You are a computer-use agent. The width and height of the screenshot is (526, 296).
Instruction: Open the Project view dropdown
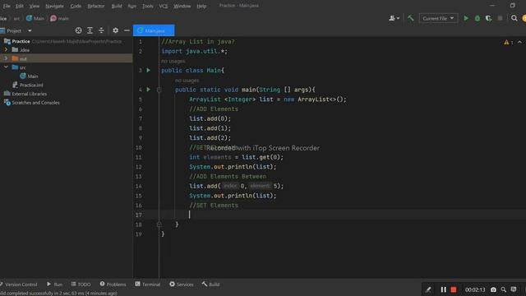tap(30, 31)
